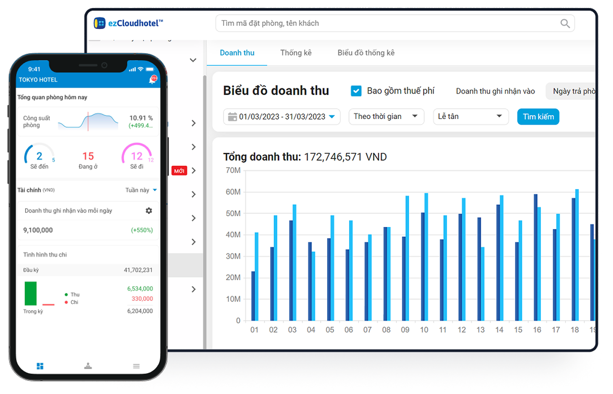
Task: Switch to the "Biểu đồ thống kê" tab
Action: pyautogui.click(x=366, y=53)
